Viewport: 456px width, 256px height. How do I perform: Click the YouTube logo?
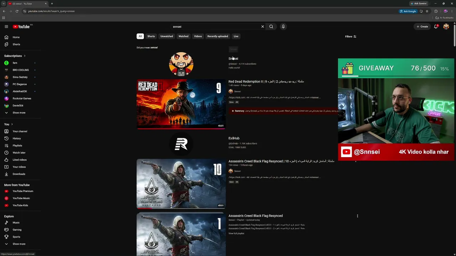[x=21, y=27]
